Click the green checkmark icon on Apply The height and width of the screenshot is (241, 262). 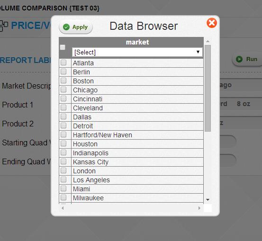click(x=66, y=27)
